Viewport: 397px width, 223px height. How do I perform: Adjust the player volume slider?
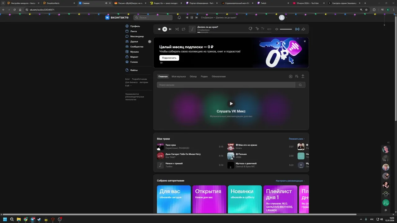(x=286, y=29)
